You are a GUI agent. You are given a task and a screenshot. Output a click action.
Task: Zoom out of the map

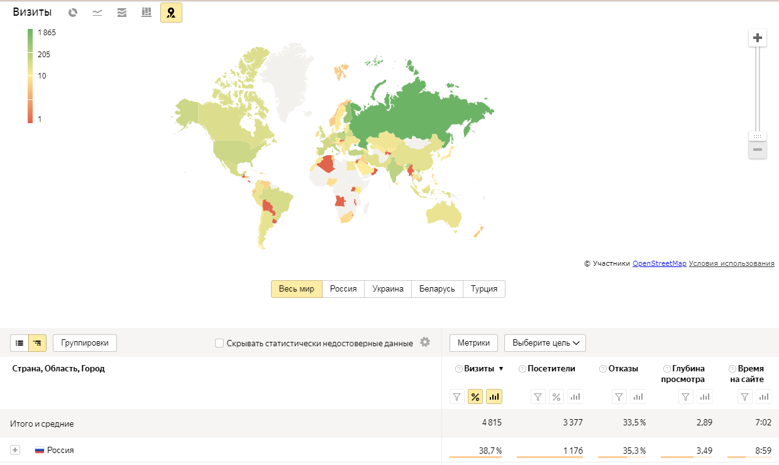point(758,150)
